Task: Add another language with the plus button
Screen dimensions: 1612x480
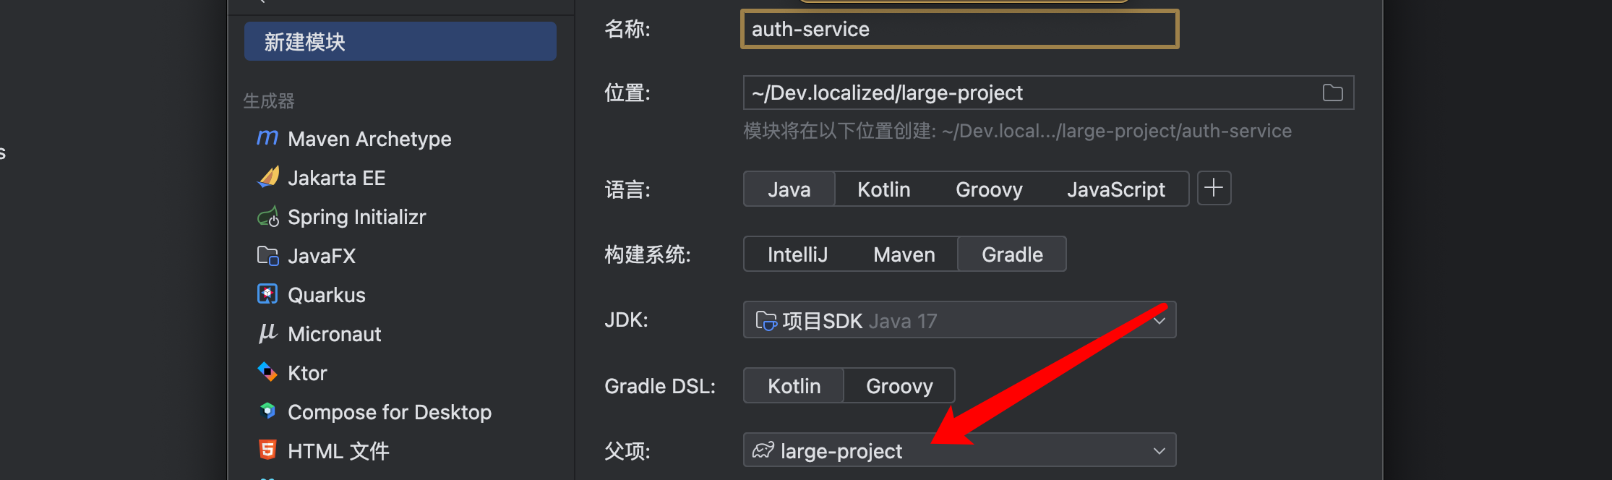Action: click(1214, 189)
